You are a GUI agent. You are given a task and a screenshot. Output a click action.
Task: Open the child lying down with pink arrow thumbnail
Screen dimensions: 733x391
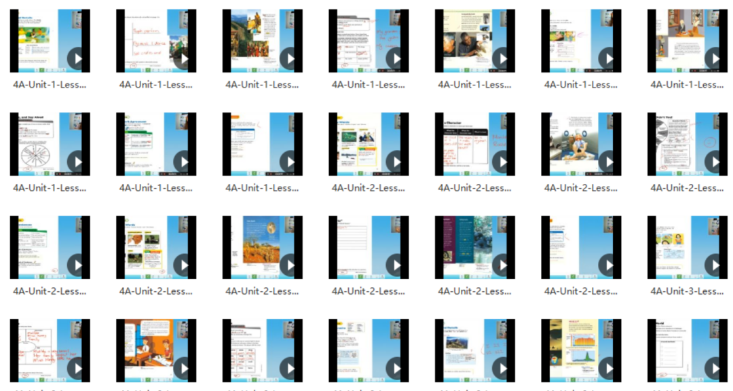point(581,41)
